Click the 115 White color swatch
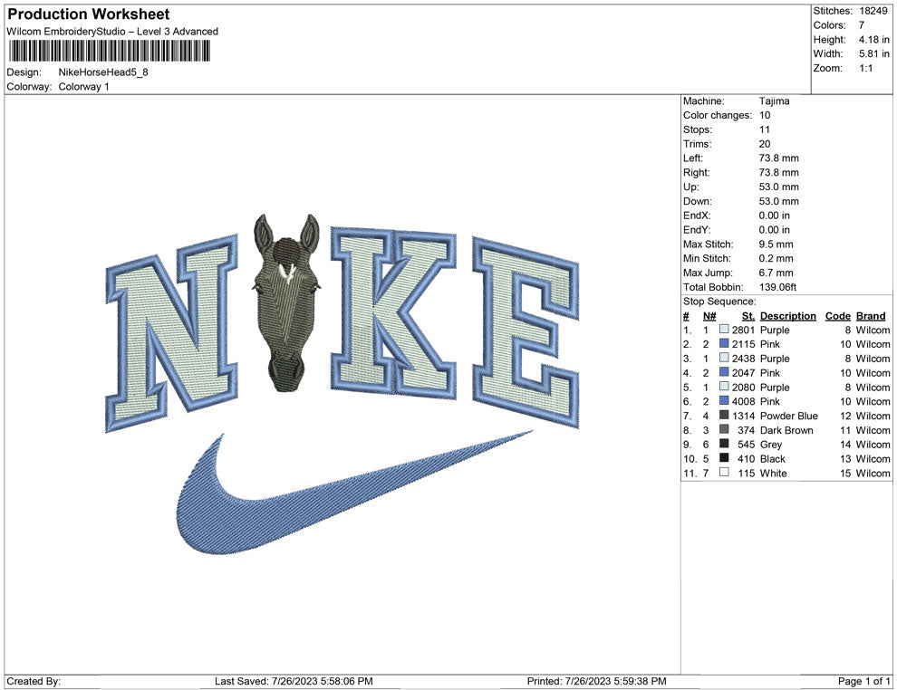The image size is (897, 690). (x=724, y=472)
